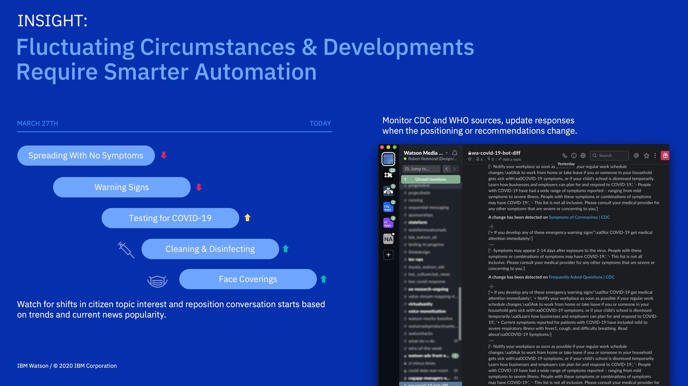Click down arrow beside Warning Signs

click(199, 187)
